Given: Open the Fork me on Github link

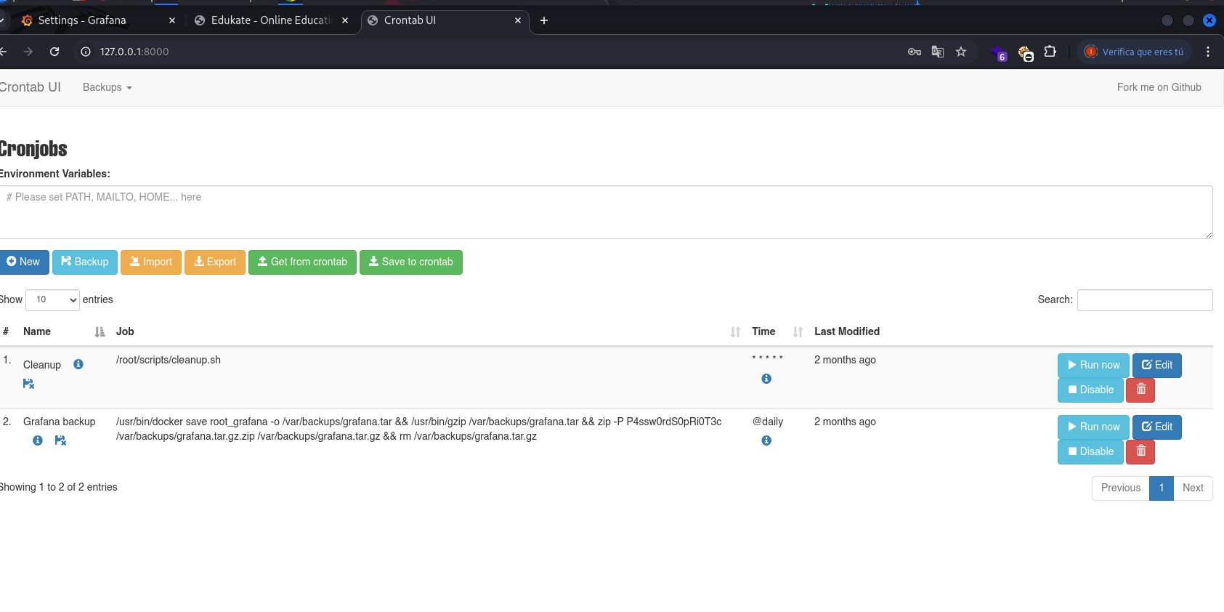Looking at the screenshot, I should tap(1159, 87).
